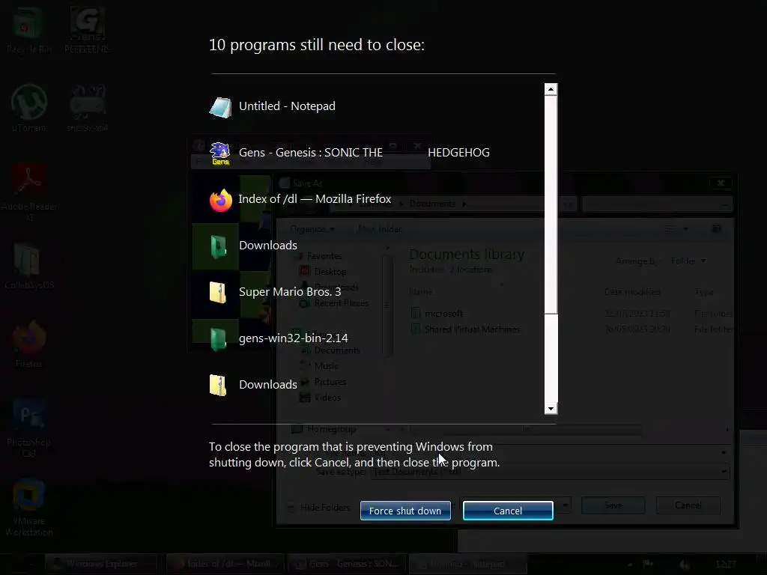
Task: Select 'gens-win32-bin-2.14' entry text
Action: pyautogui.click(x=294, y=338)
